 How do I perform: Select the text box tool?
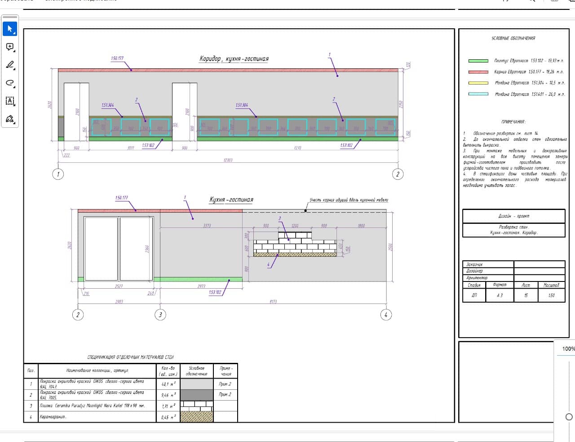[10, 101]
